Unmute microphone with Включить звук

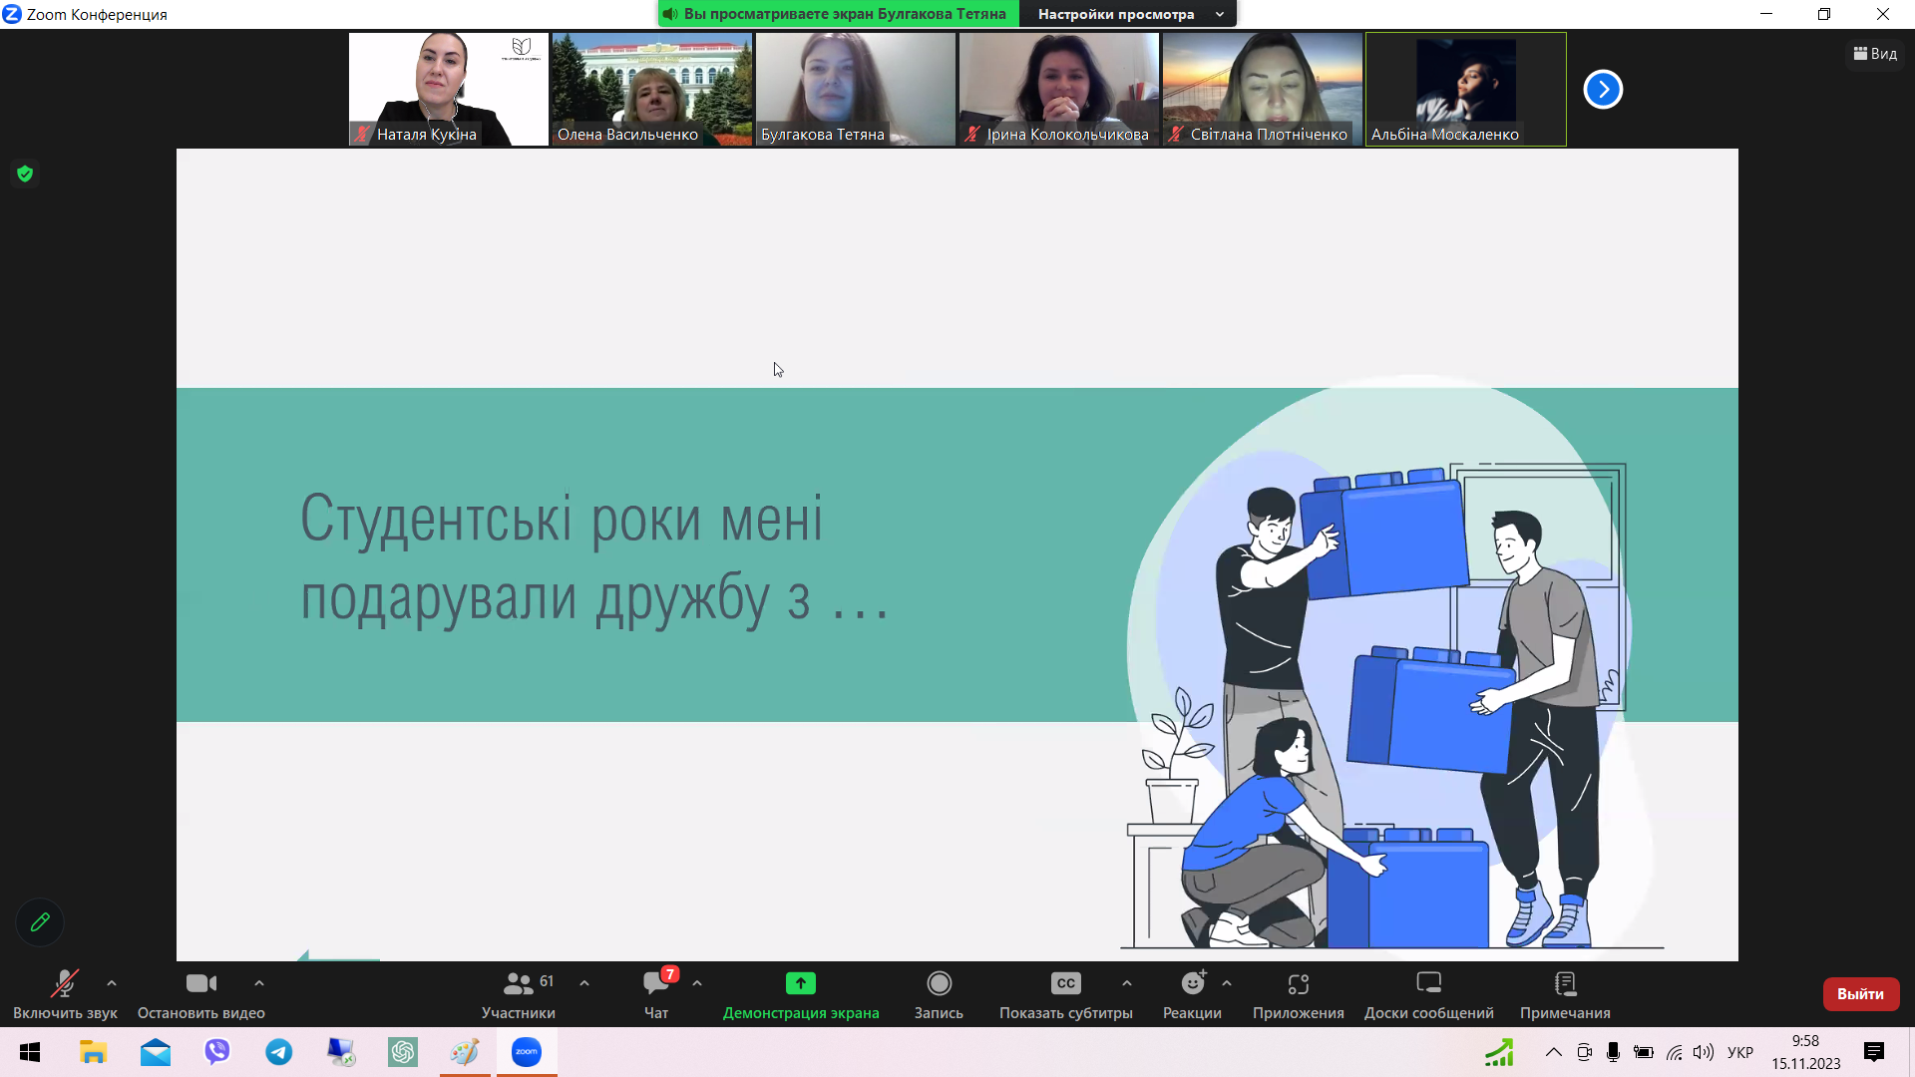click(x=65, y=984)
